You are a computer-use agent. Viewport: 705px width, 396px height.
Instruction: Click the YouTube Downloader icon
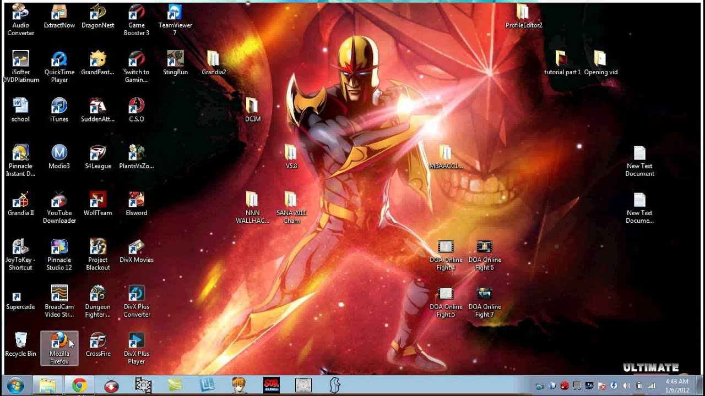(59, 207)
